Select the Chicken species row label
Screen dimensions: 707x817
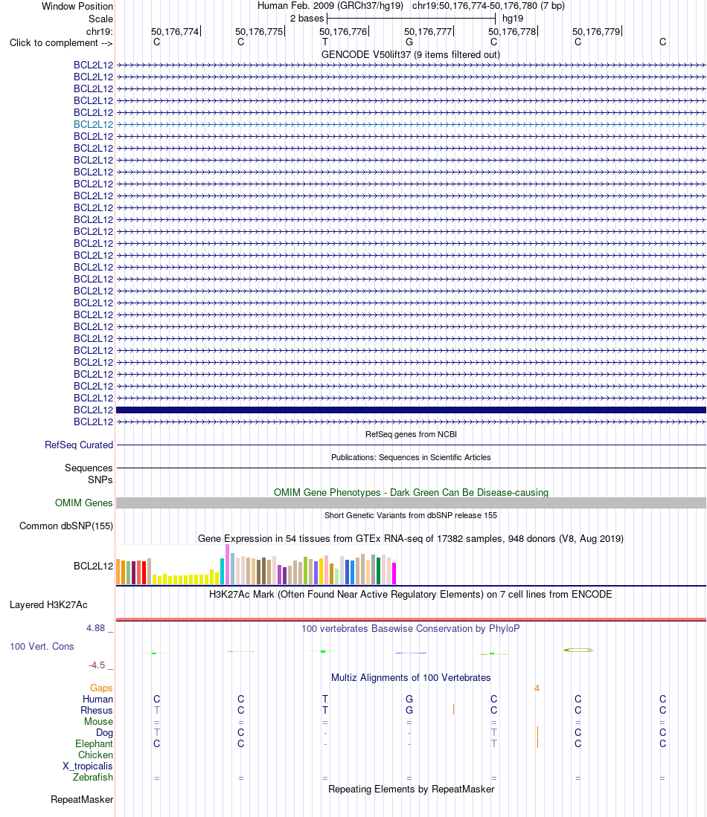95,755
